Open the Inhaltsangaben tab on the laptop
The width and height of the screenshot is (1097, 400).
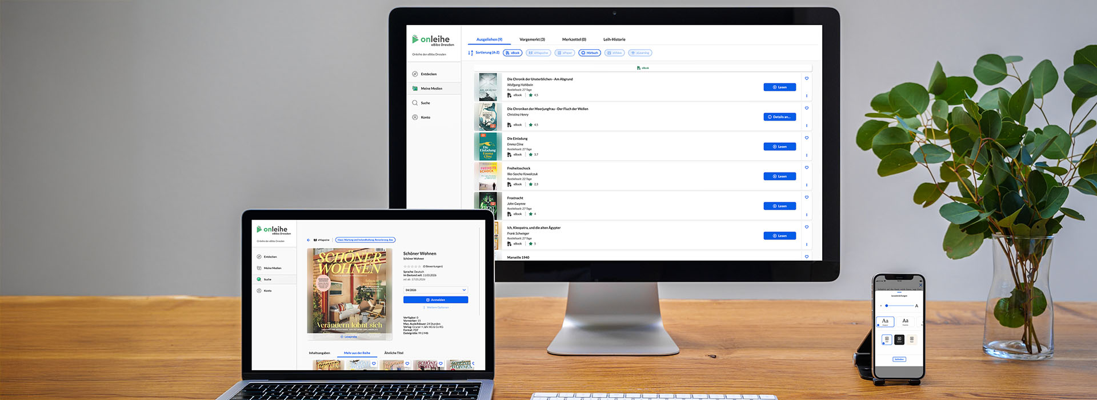point(319,353)
